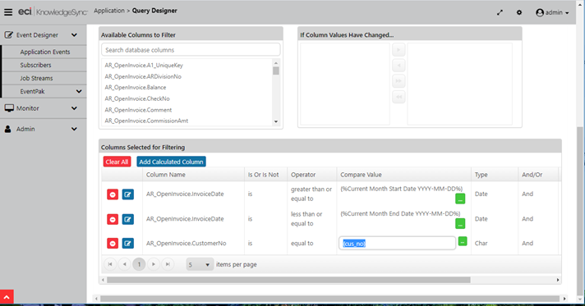Image resolution: width=585 pixels, height=306 pixels.
Task: Click the Clear All button
Action: [x=117, y=162]
